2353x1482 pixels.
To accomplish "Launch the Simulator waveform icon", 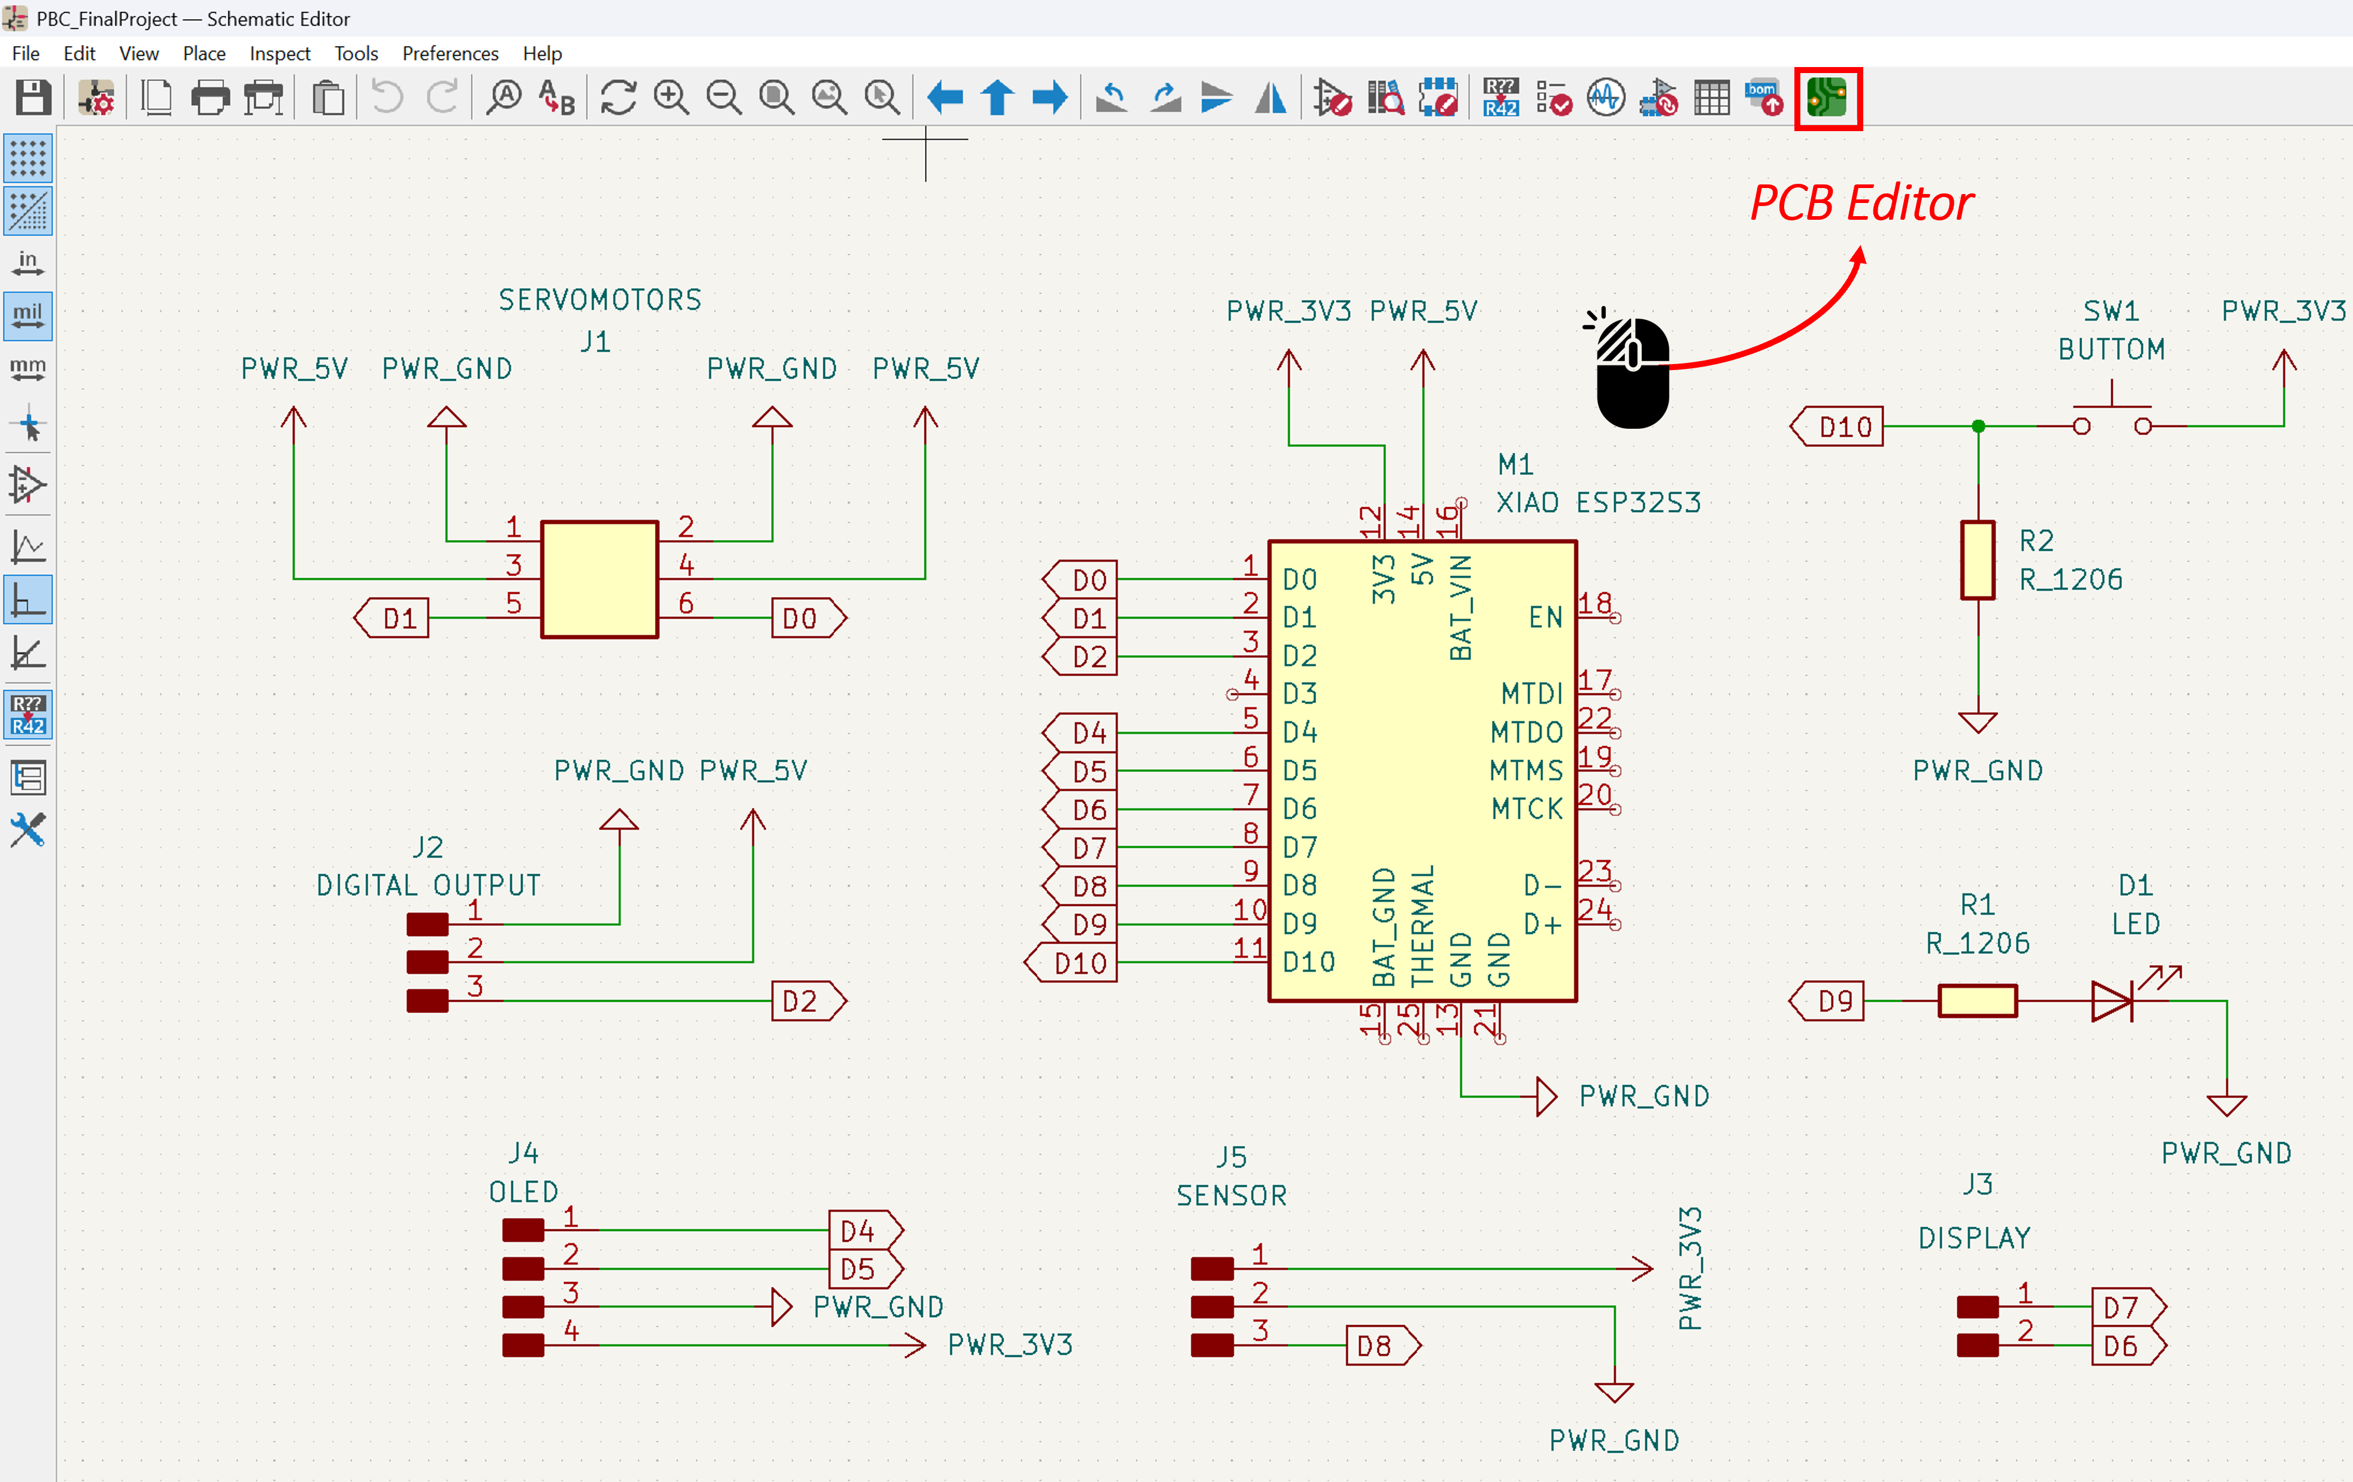I will coord(1605,98).
